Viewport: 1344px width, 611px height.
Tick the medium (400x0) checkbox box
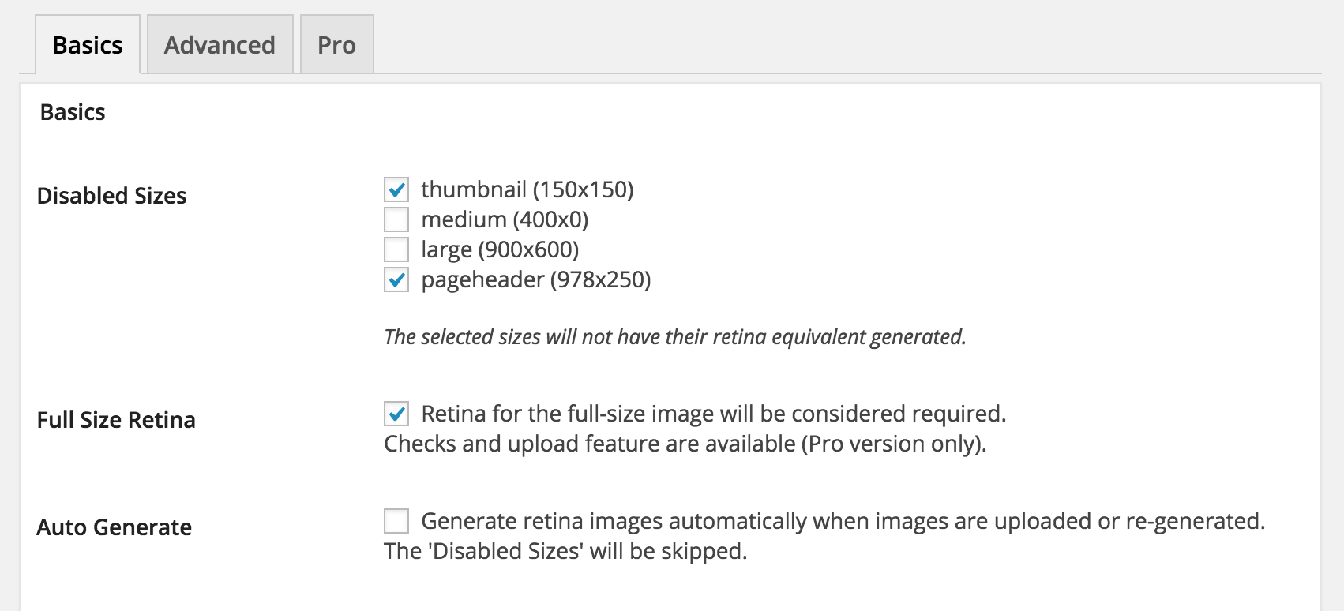coord(396,219)
